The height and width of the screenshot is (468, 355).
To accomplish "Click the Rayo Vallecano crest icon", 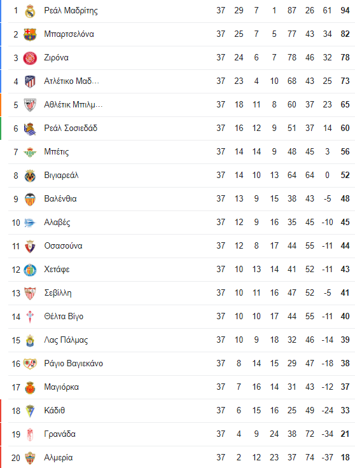I will [30, 364].
